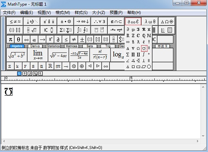Insert the product Π symbol
This screenshot has height=152, width=208.
pos(133,54)
